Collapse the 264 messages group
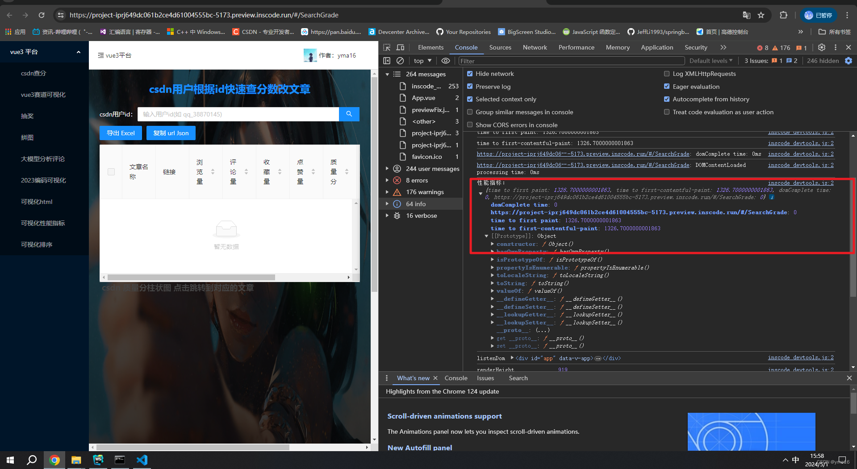 coord(387,74)
